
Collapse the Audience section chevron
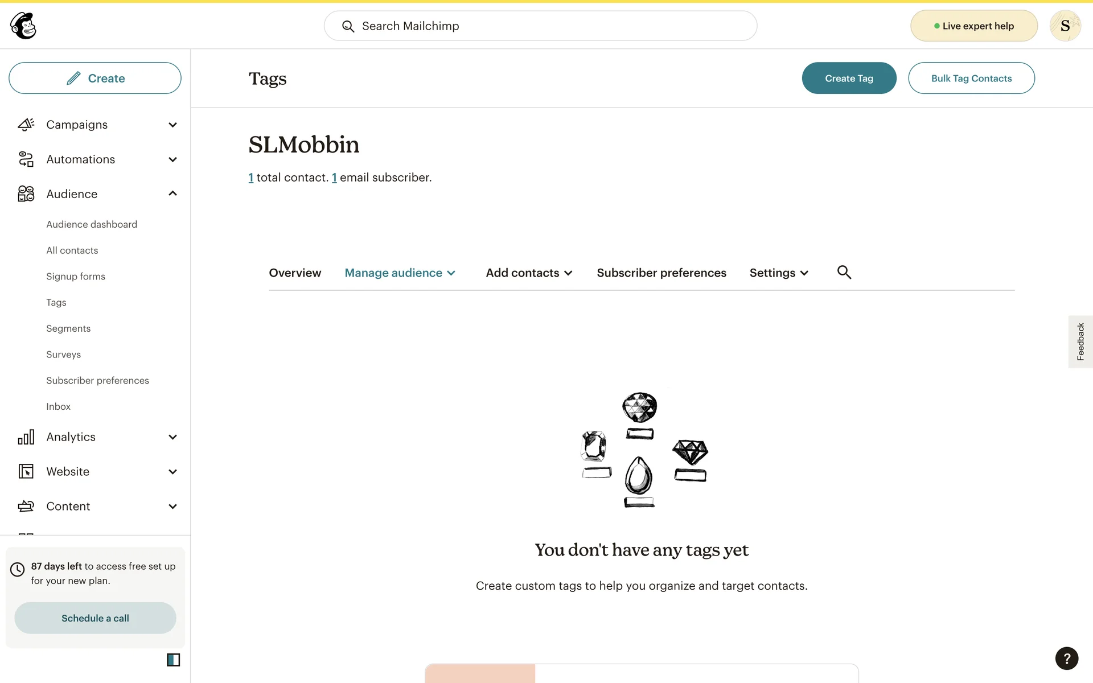point(172,194)
